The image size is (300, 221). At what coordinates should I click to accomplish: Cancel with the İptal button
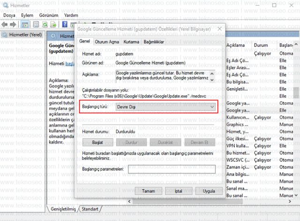pyautogui.click(x=179, y=191)
